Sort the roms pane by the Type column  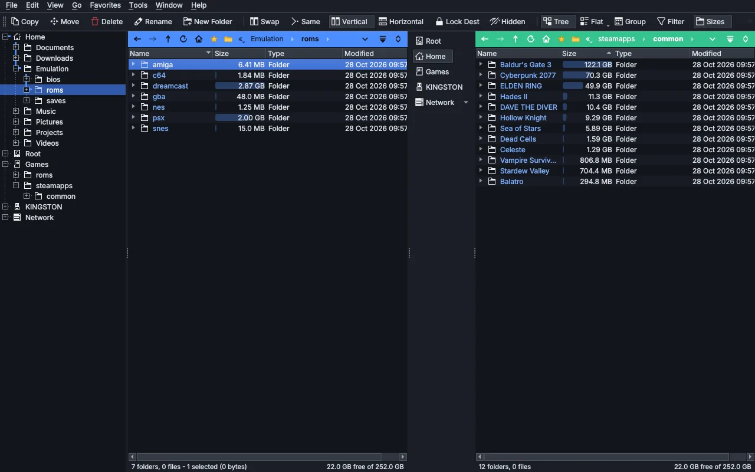click(x=304, y=53)
